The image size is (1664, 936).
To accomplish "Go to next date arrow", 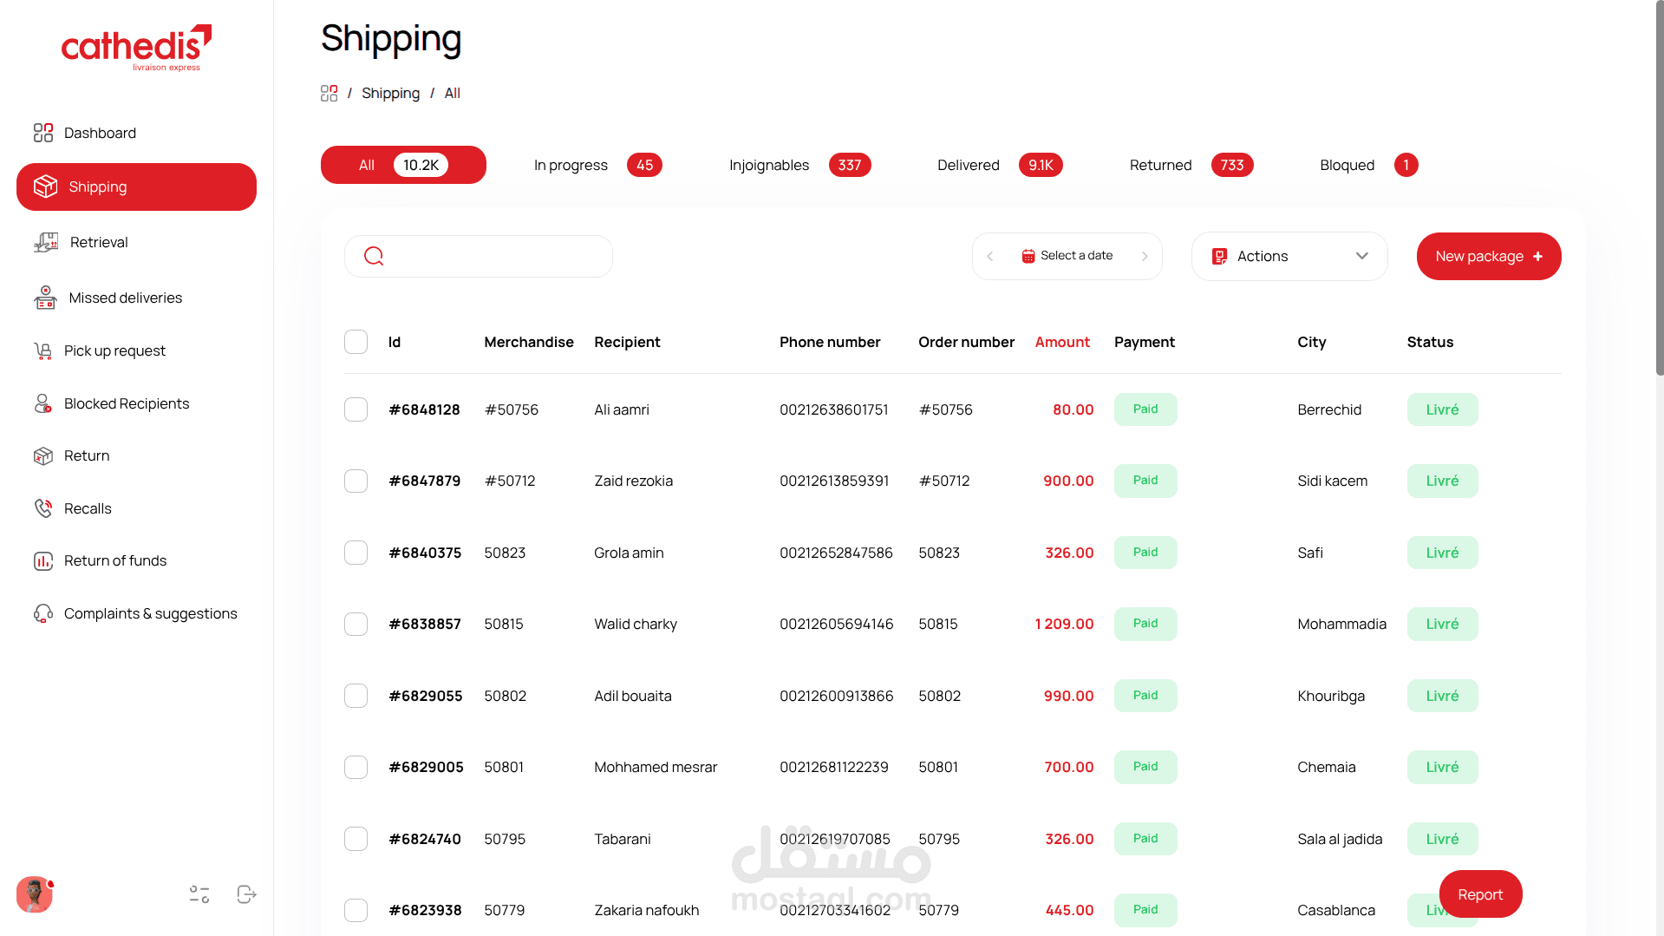I will [x=1145, y=256].
